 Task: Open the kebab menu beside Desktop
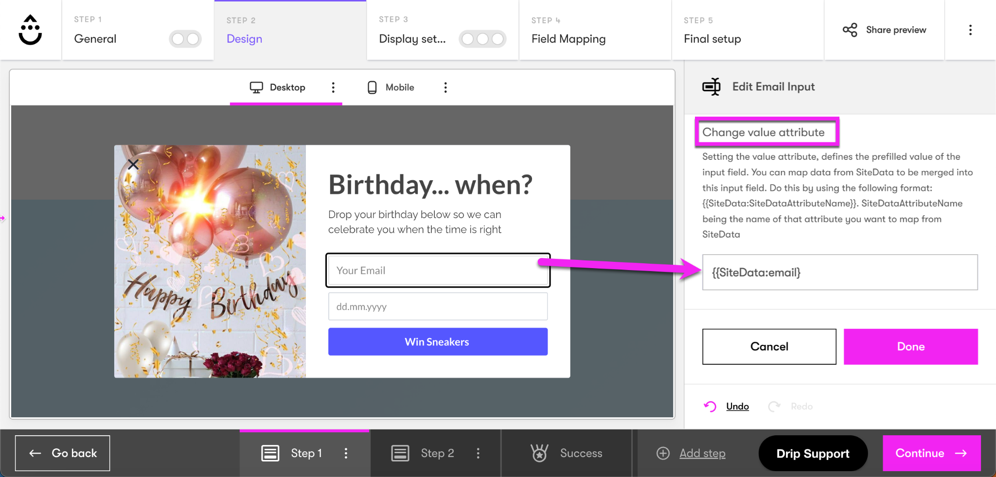pyautogui.click(x=333, y=87)
